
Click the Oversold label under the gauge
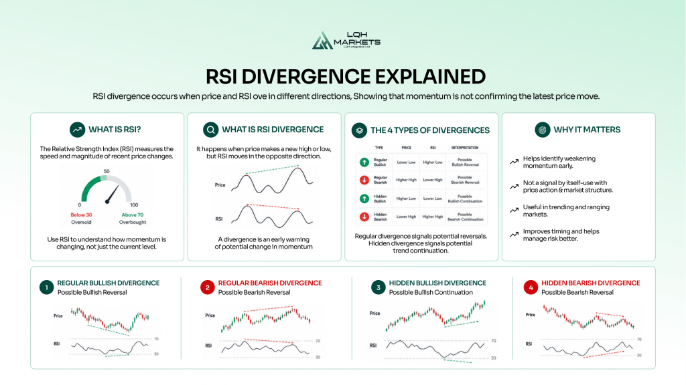pyautogui.click(x=81, y=222)
